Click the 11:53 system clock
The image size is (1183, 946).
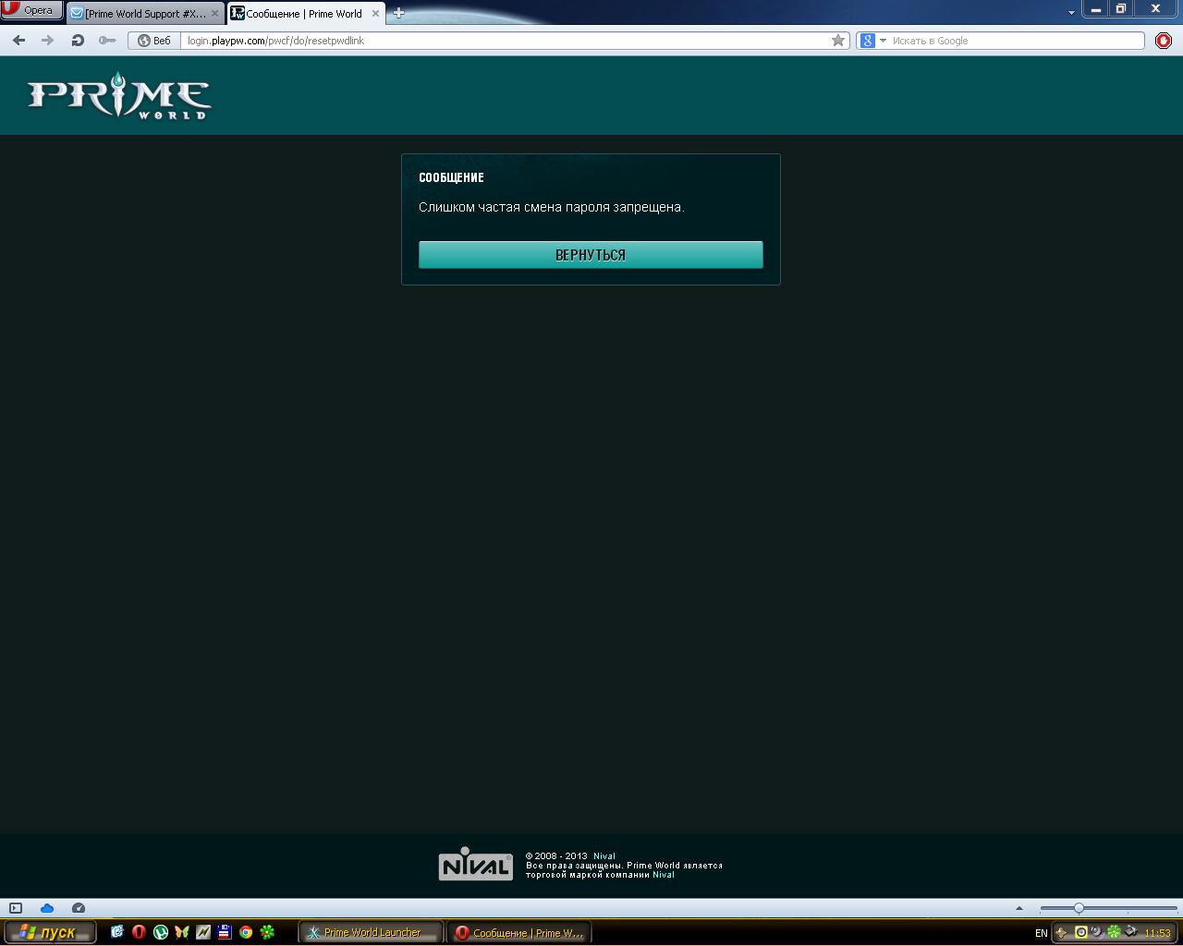[x=1157, y=933]
